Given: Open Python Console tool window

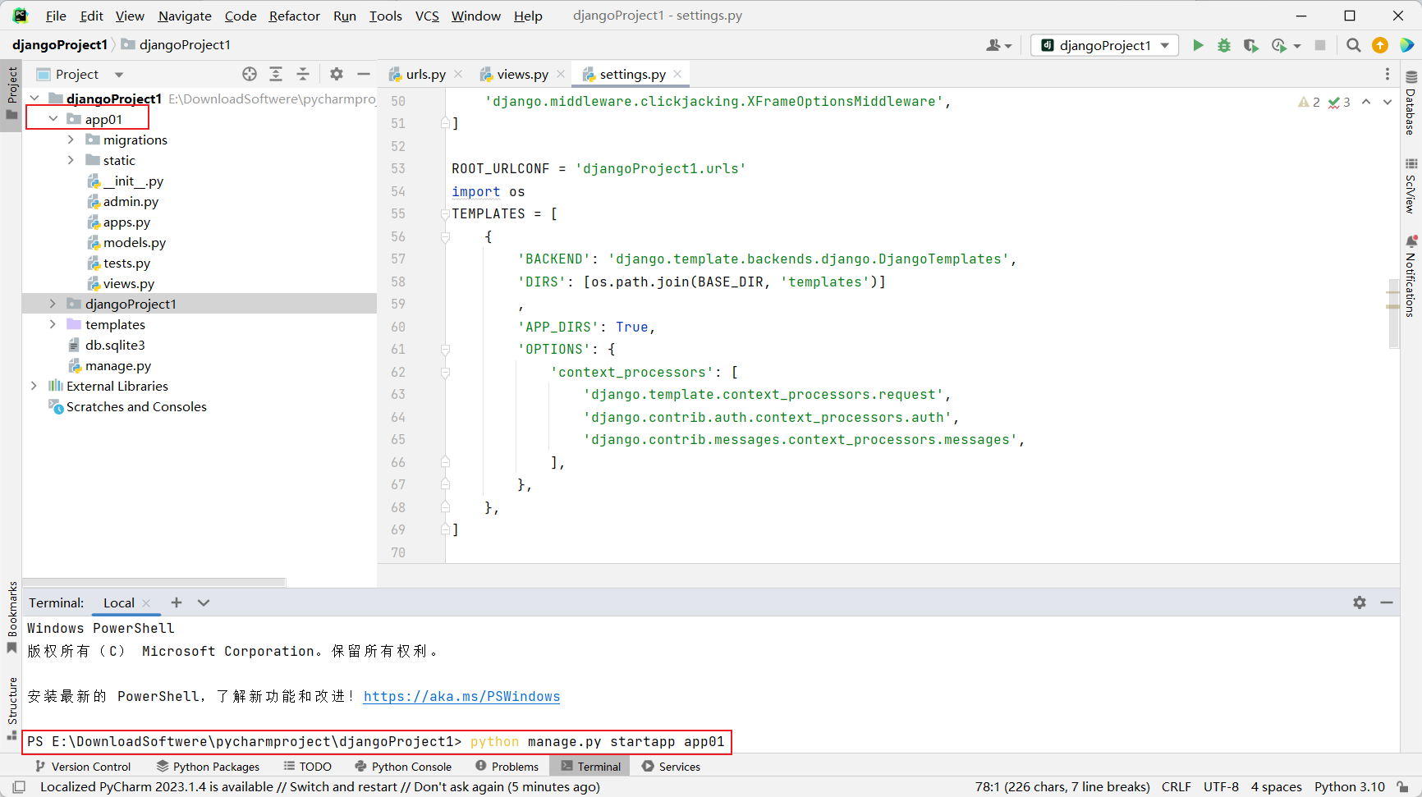Looking at the screenshot, I should click(x=403, y=767).
